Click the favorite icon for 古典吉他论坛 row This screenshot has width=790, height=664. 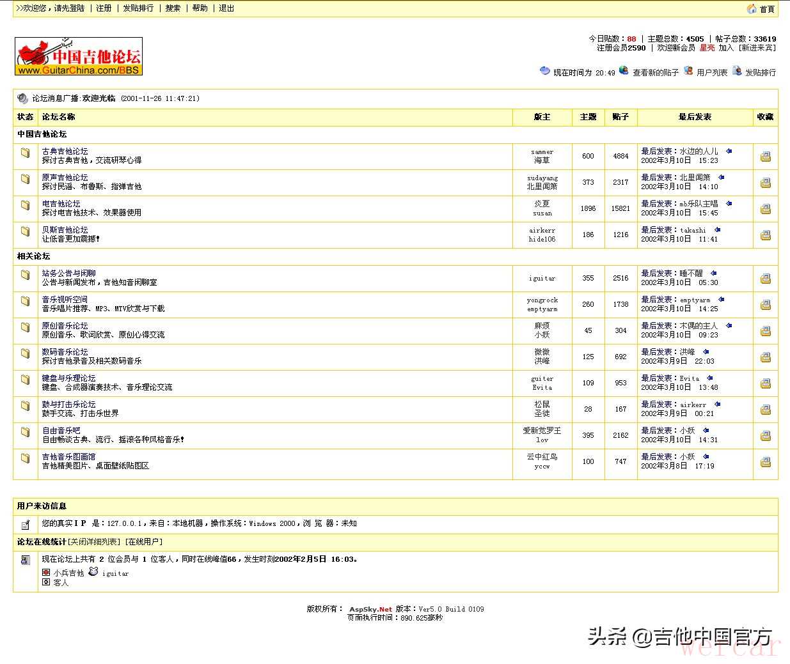pyautogui.click(x=765, y=157)
